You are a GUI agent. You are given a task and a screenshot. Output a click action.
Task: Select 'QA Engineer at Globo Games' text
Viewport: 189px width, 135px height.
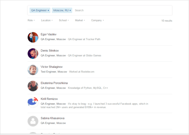84,55
